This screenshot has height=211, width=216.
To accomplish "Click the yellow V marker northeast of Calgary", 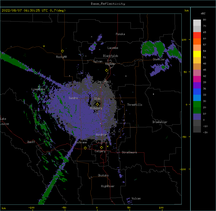I will coord(107,146).
